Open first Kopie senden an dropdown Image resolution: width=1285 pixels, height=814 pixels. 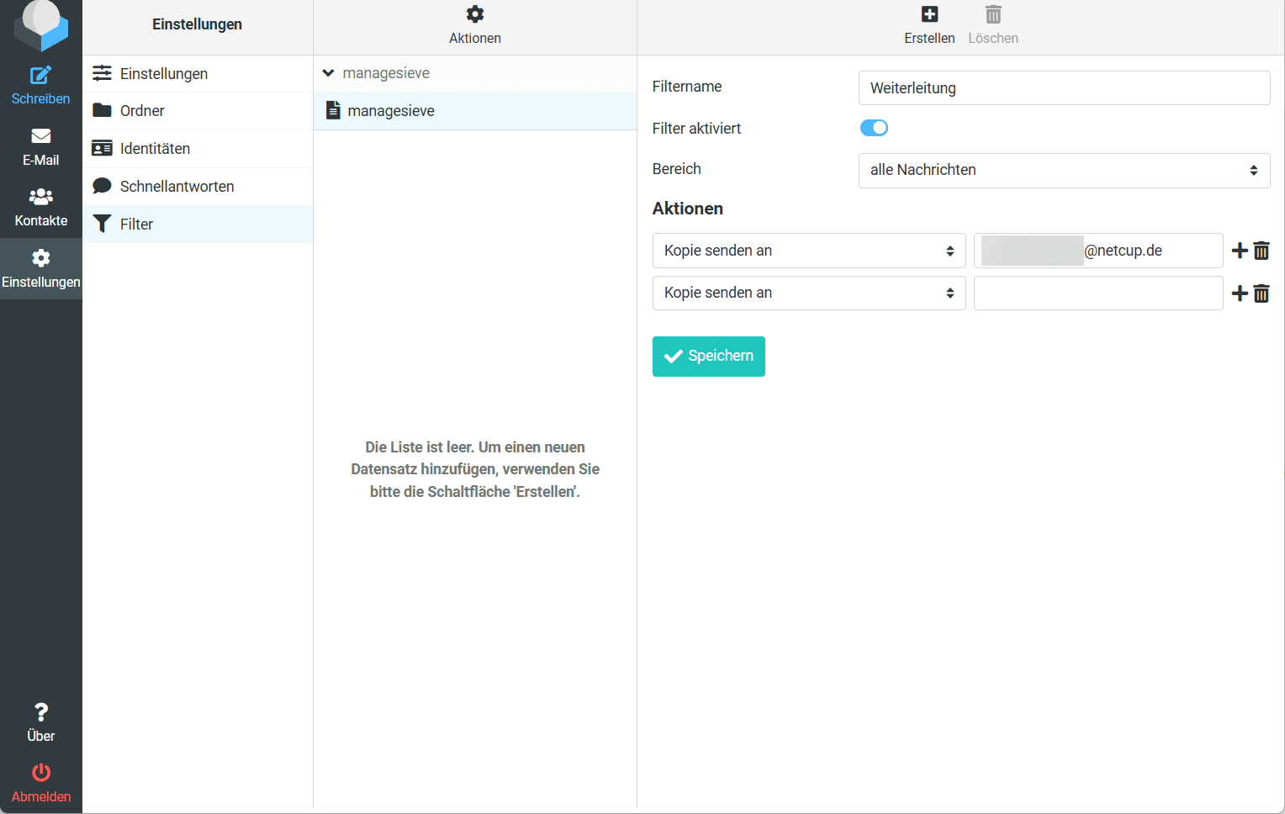(809, 251)
